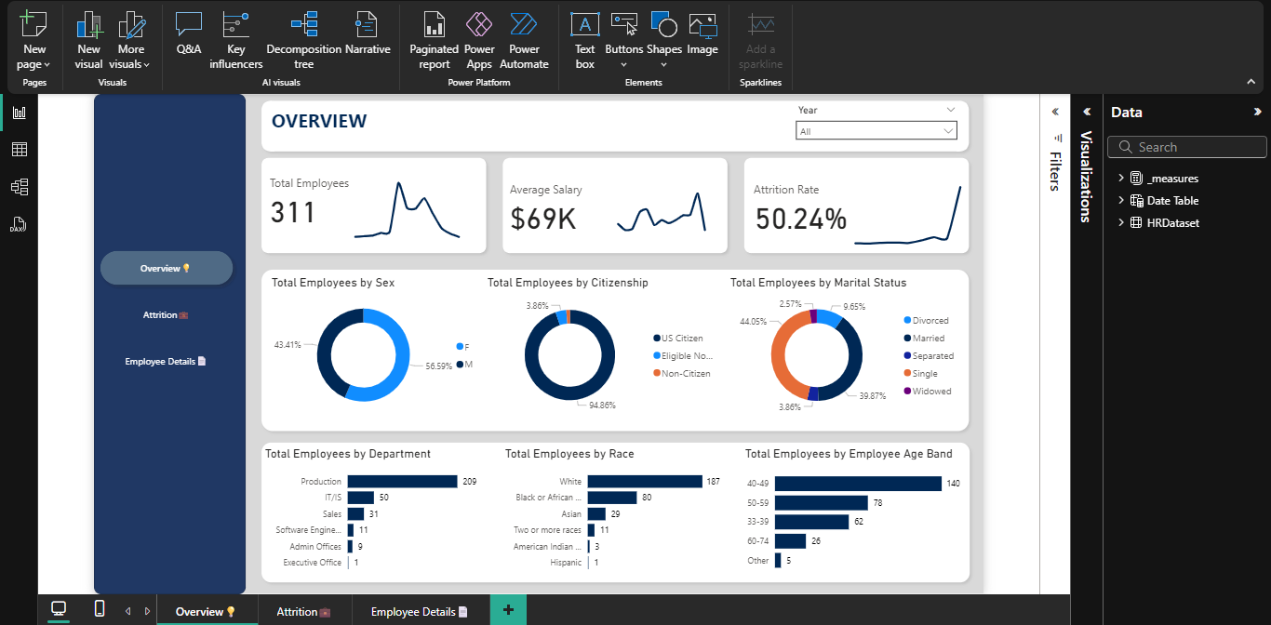The height and width of the screenshot is (625, 1271).
Task: Open the Attrition page tab
Action: tap(303, 611)
